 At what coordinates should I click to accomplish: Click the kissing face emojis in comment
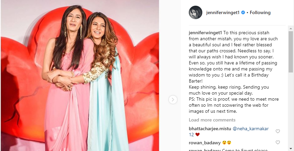(227, 143)
